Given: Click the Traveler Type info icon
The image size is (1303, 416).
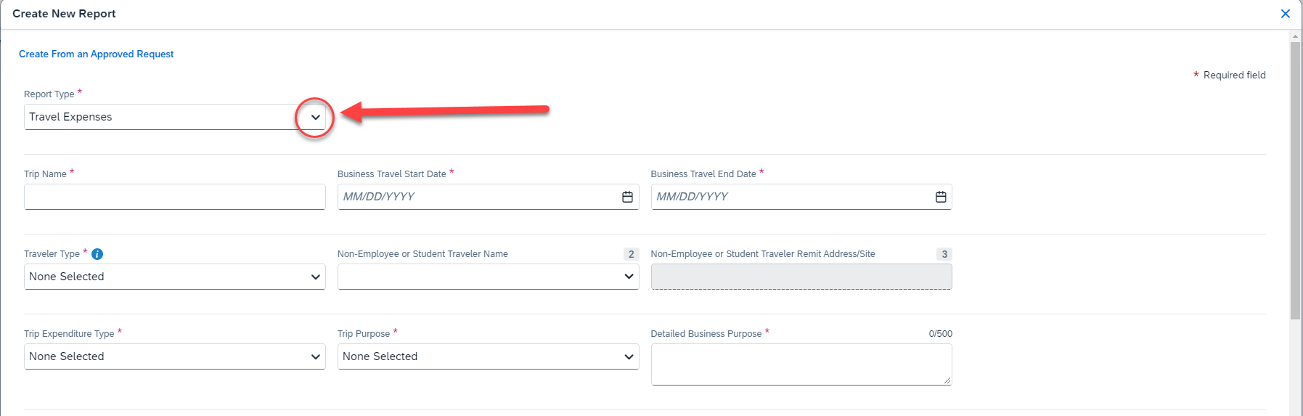Looking at the screenshot, I should (x=97, y=254).
